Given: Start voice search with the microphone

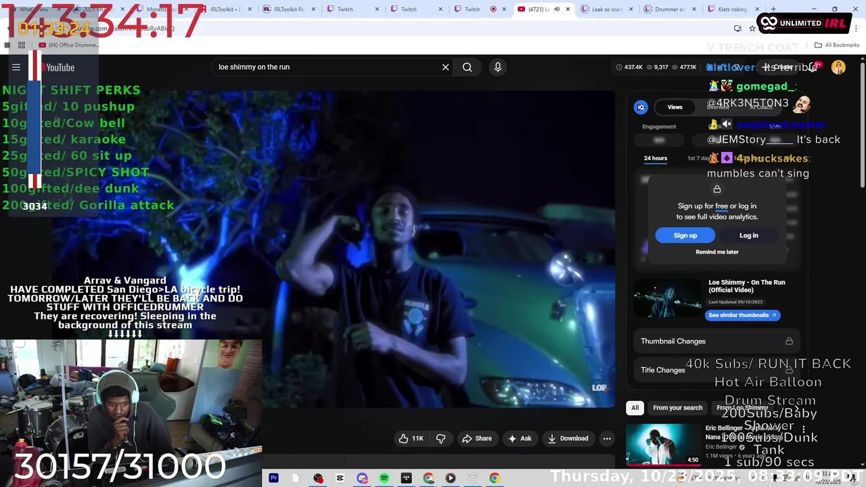Looking at the screenshot, I should tap(498, 67).
